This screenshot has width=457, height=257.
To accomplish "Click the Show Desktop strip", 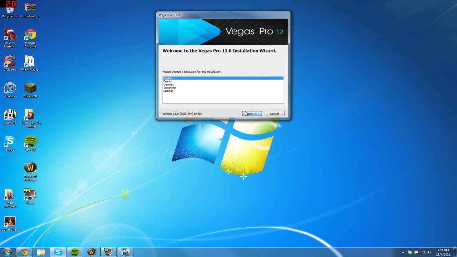I will (455, 252).
